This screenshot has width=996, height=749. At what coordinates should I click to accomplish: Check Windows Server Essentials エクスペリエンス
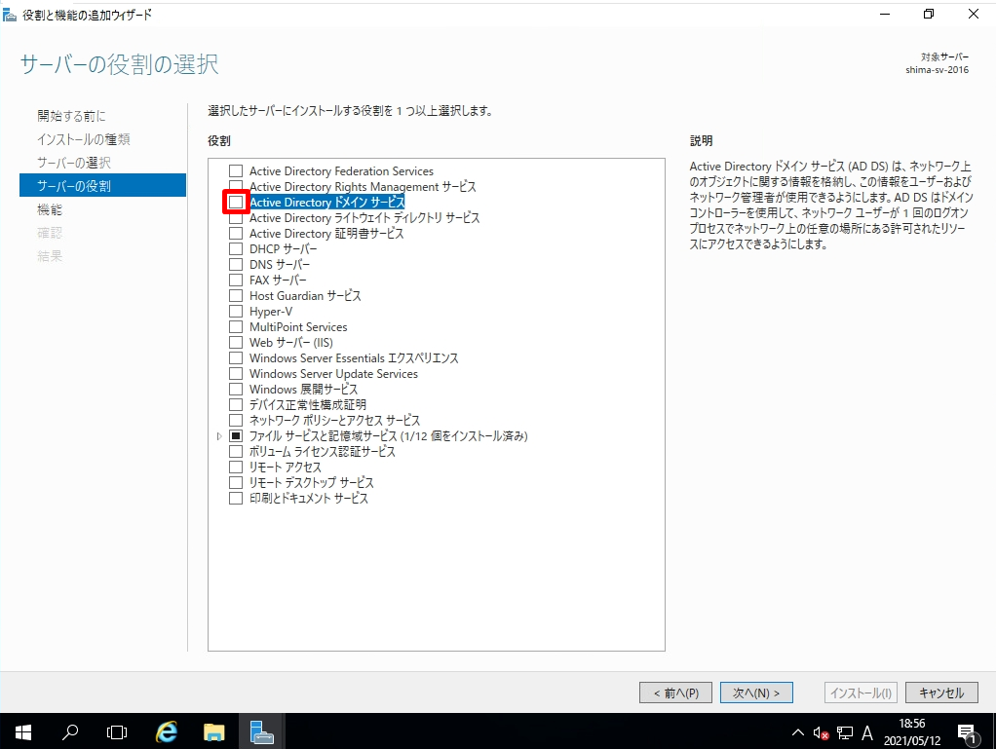coord(236,358)
